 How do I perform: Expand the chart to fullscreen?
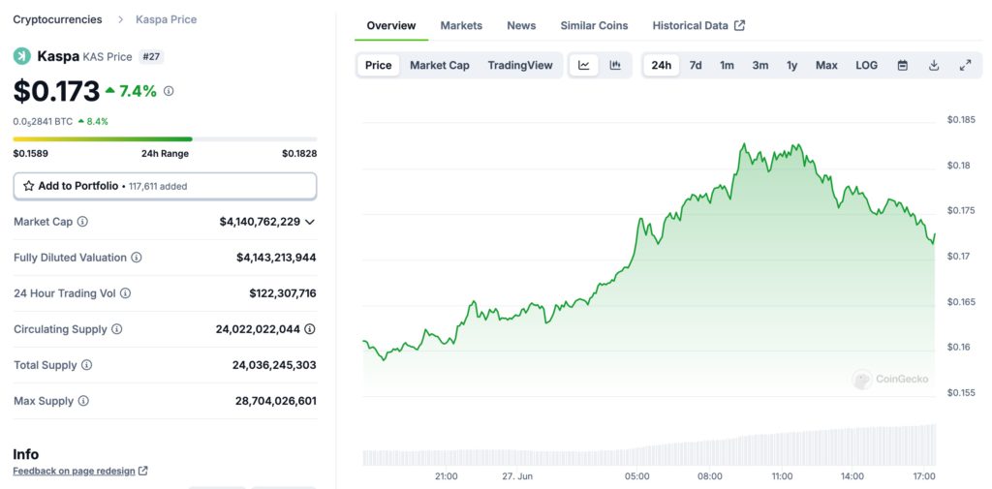(x=965, y=65)
